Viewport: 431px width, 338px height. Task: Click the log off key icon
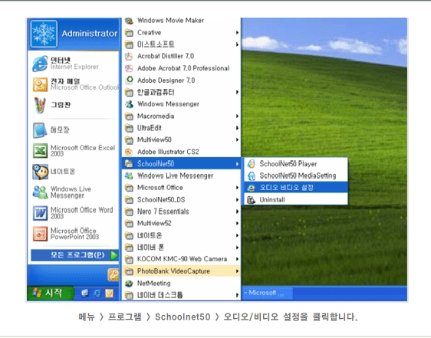(x=114, y=274)
